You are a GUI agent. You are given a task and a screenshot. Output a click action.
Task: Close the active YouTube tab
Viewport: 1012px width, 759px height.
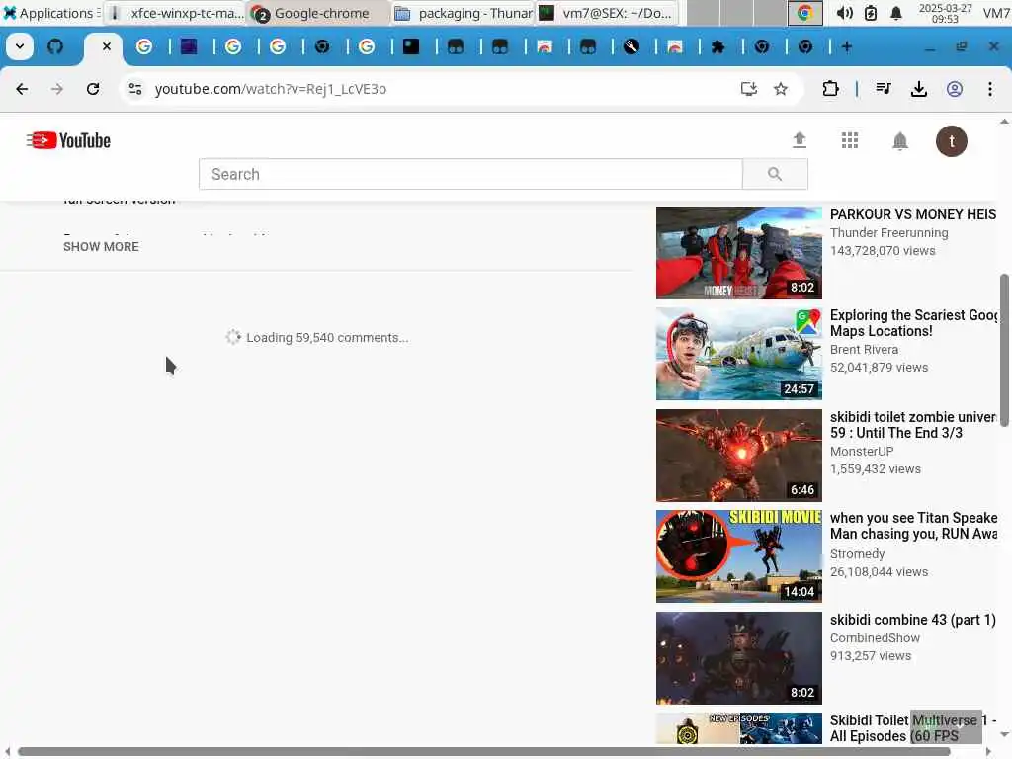click(107, 46)
